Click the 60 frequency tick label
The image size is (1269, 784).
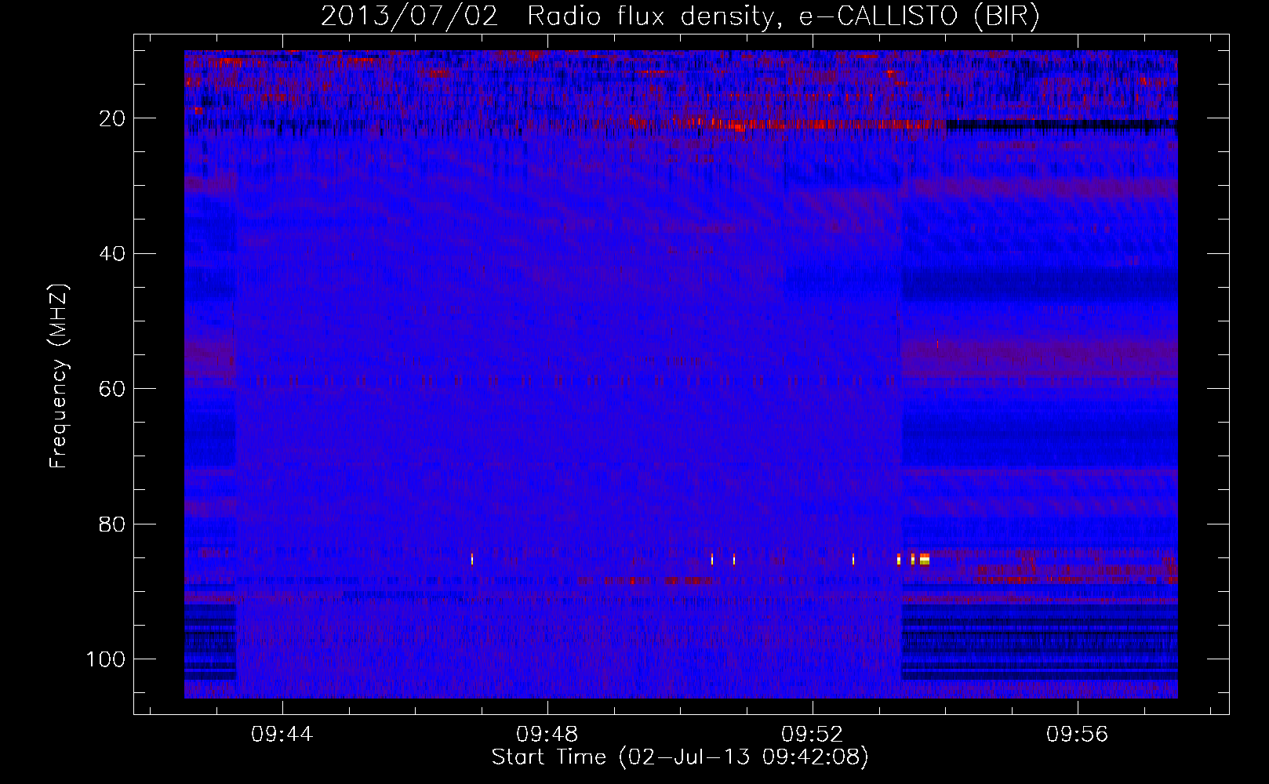(x=113, y=389)
